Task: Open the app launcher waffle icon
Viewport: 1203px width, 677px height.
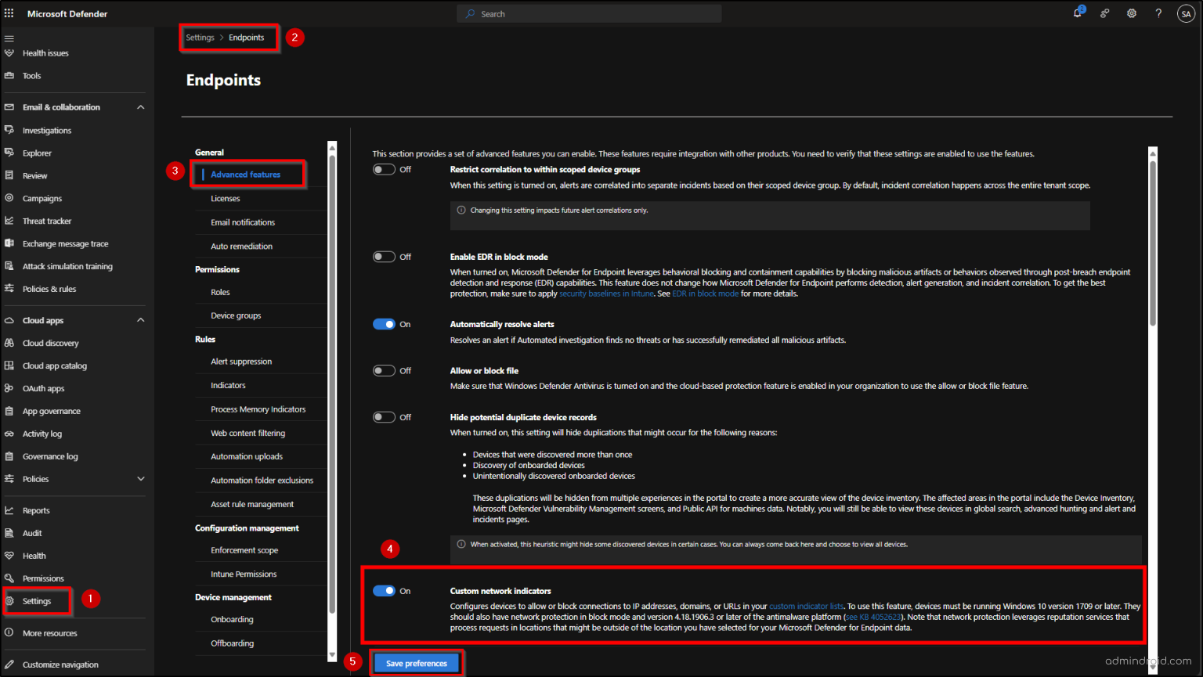Action: (x=9, y=13)
